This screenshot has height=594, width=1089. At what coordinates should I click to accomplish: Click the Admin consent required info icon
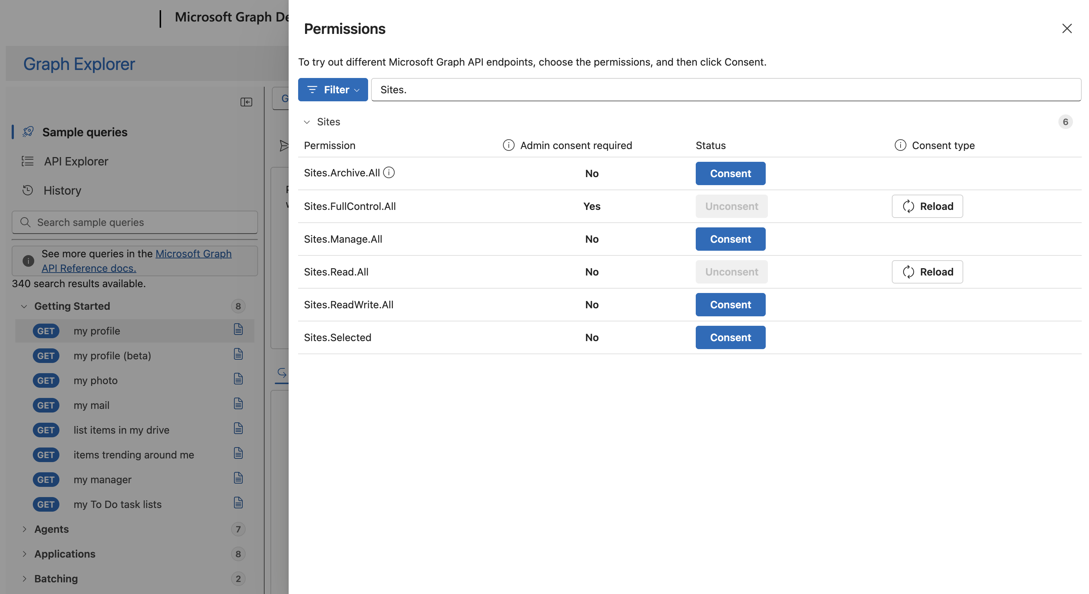(508, 145)
